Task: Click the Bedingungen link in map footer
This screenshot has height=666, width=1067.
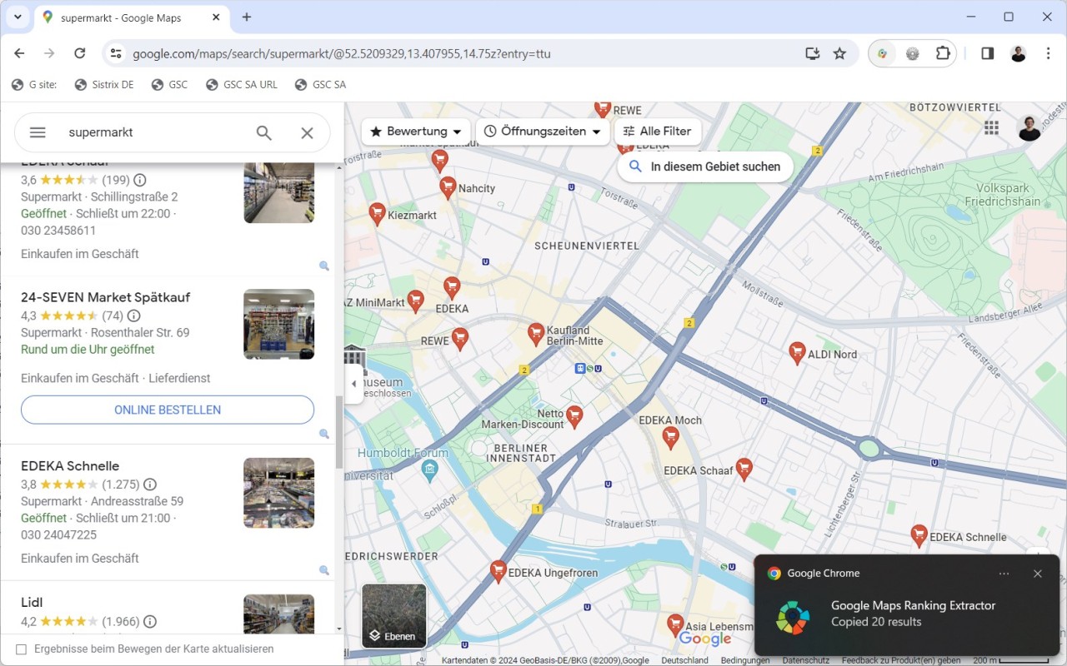Action: (745, 660)
